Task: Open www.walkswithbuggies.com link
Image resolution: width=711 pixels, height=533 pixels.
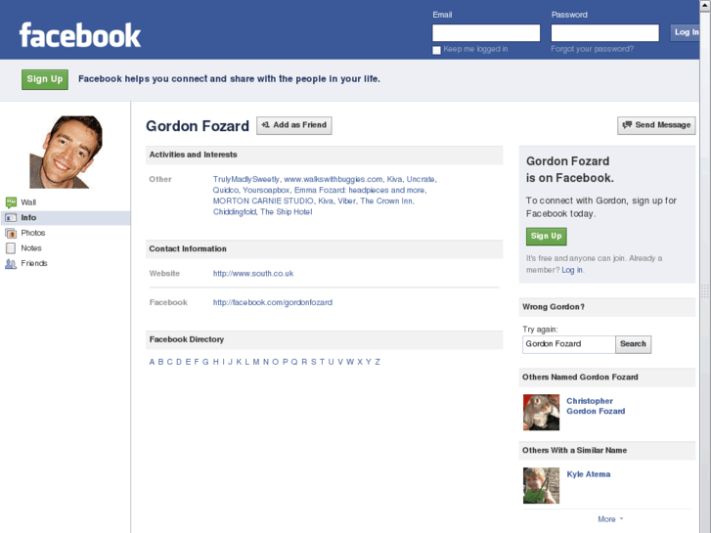Action: (x=333, y=179)
